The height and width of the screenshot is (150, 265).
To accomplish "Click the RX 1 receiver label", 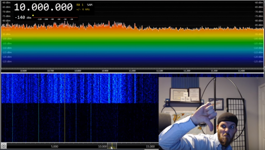I will tap(80, 5).
